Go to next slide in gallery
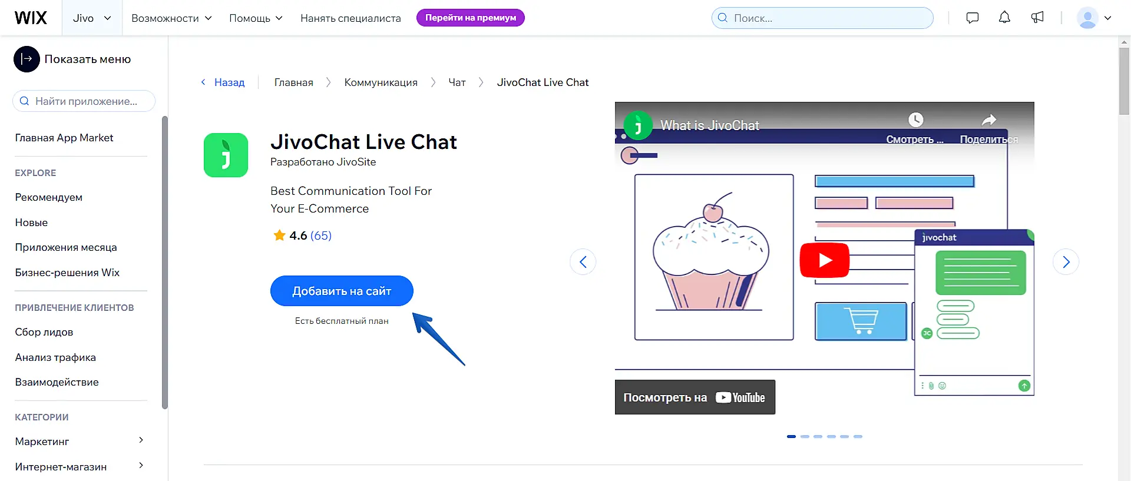Viewport: 1131px width, 481px height. (1066, 262)
